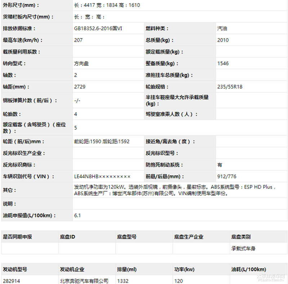Select fuel type value 汽油

click(x=222, y=28)
